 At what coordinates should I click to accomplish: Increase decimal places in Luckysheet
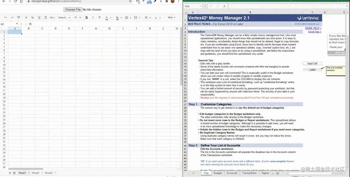[45, 18]
